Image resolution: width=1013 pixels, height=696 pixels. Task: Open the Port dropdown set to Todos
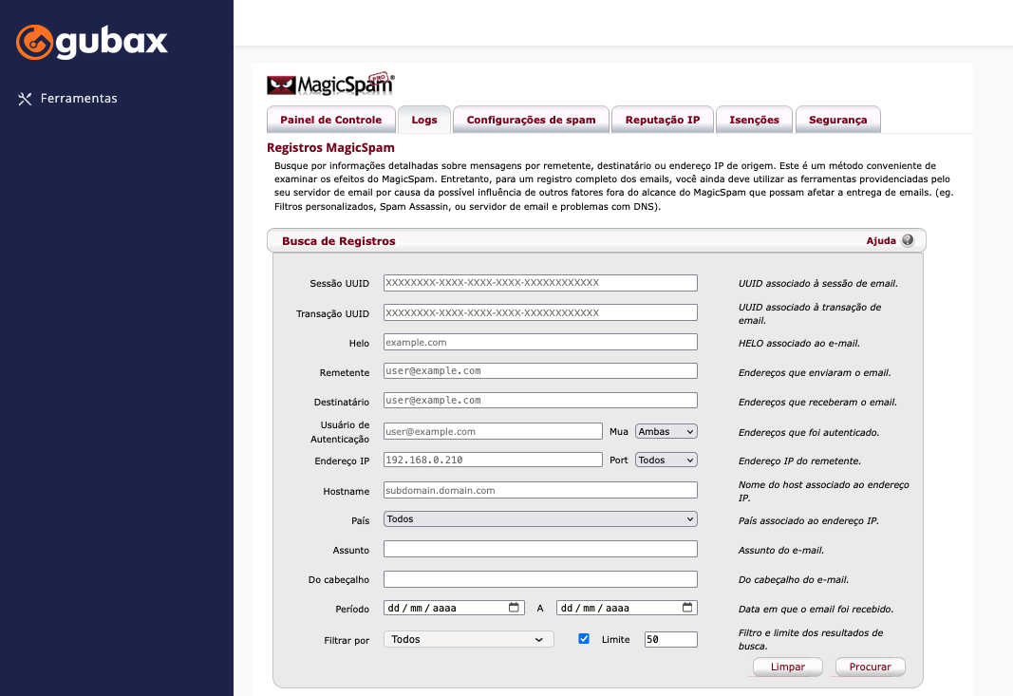coord(666,460)
